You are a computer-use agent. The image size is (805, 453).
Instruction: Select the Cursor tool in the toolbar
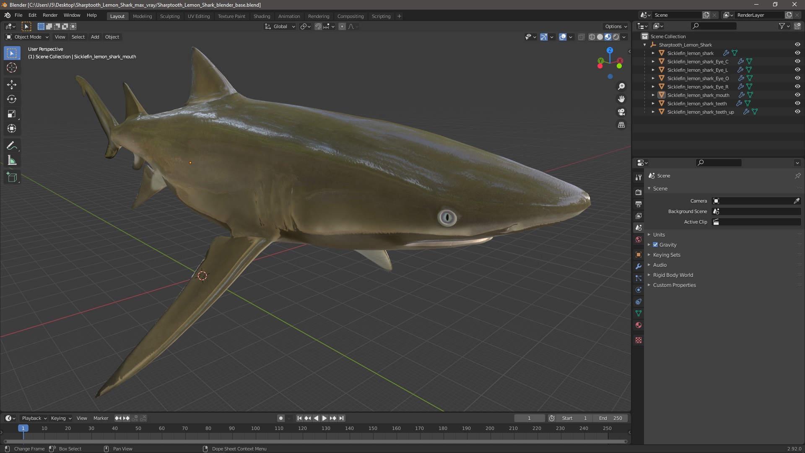pos(12,68)
